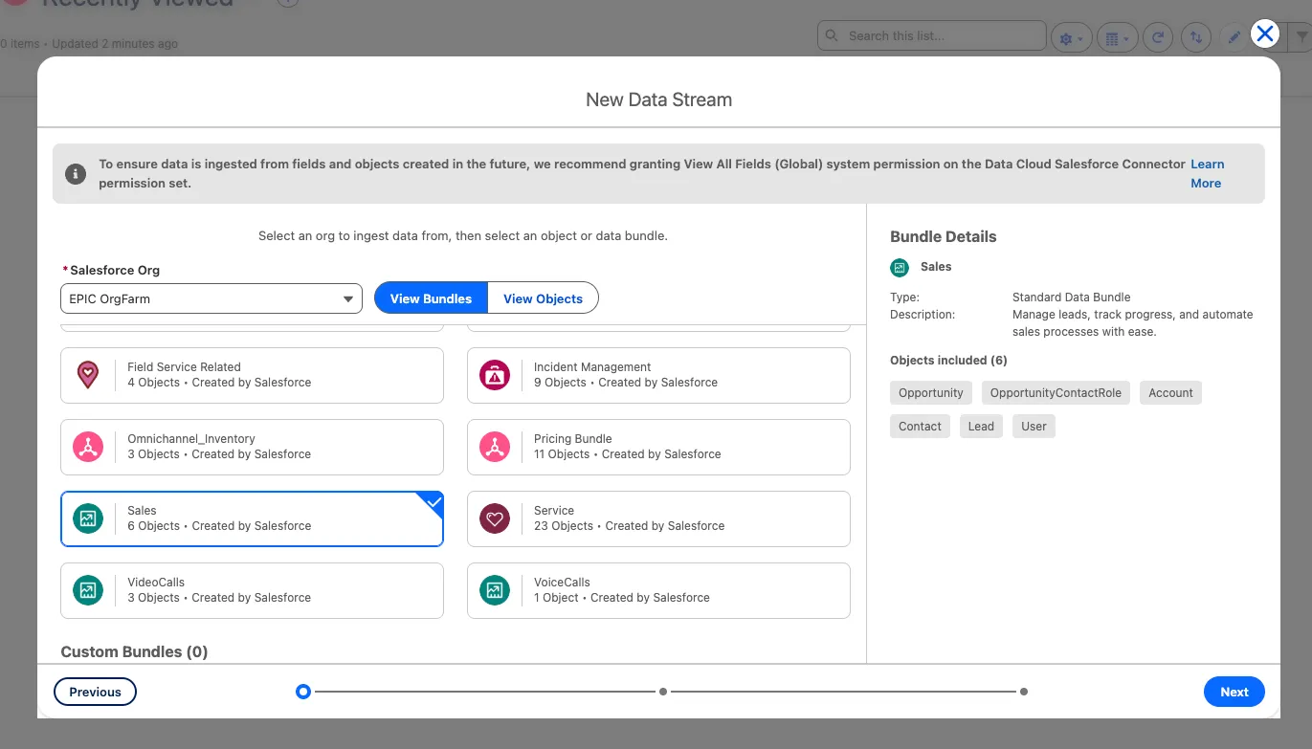
Task: Click the Field Service Related bundle icon
Action: coord(88,375)
